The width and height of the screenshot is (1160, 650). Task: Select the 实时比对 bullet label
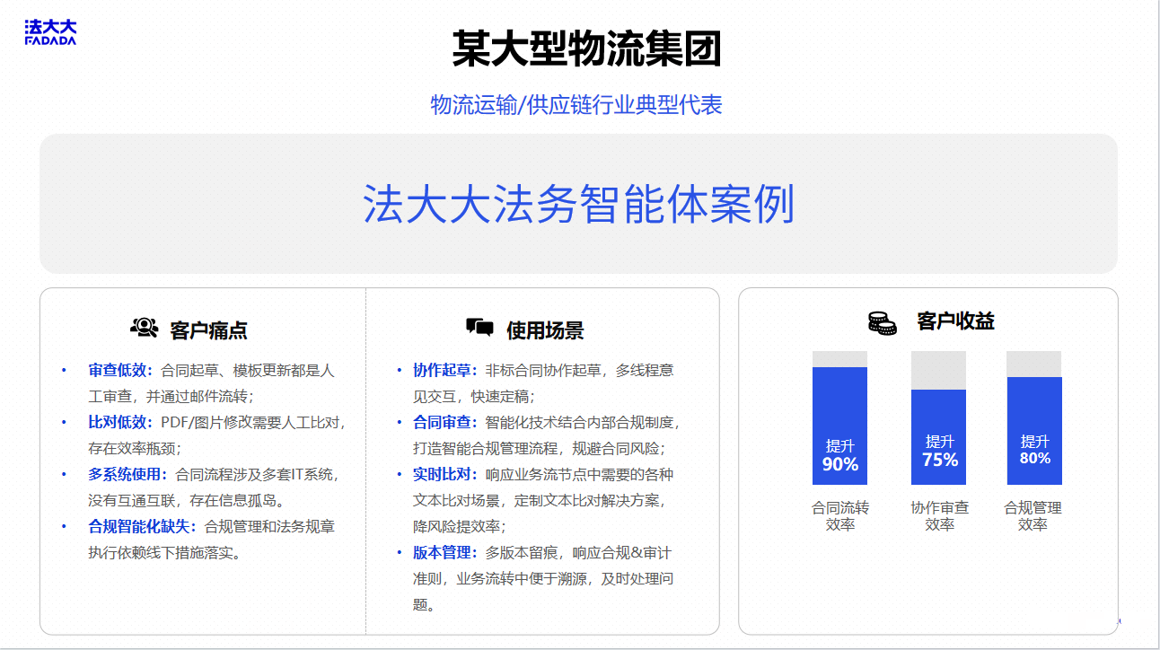coord(445,474)
